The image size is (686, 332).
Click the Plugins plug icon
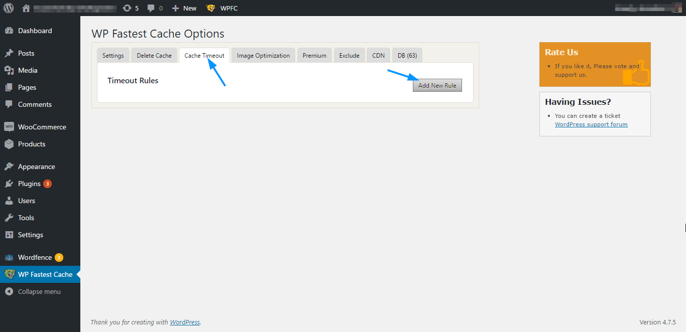coord(9,184)
